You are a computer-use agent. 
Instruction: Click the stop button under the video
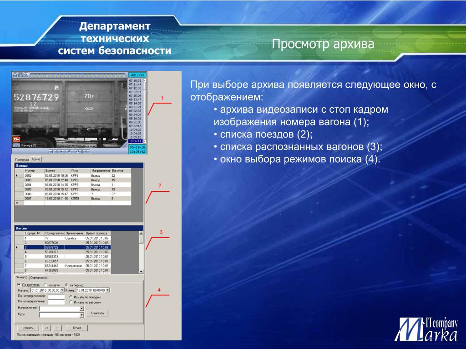tap(69, 151)
